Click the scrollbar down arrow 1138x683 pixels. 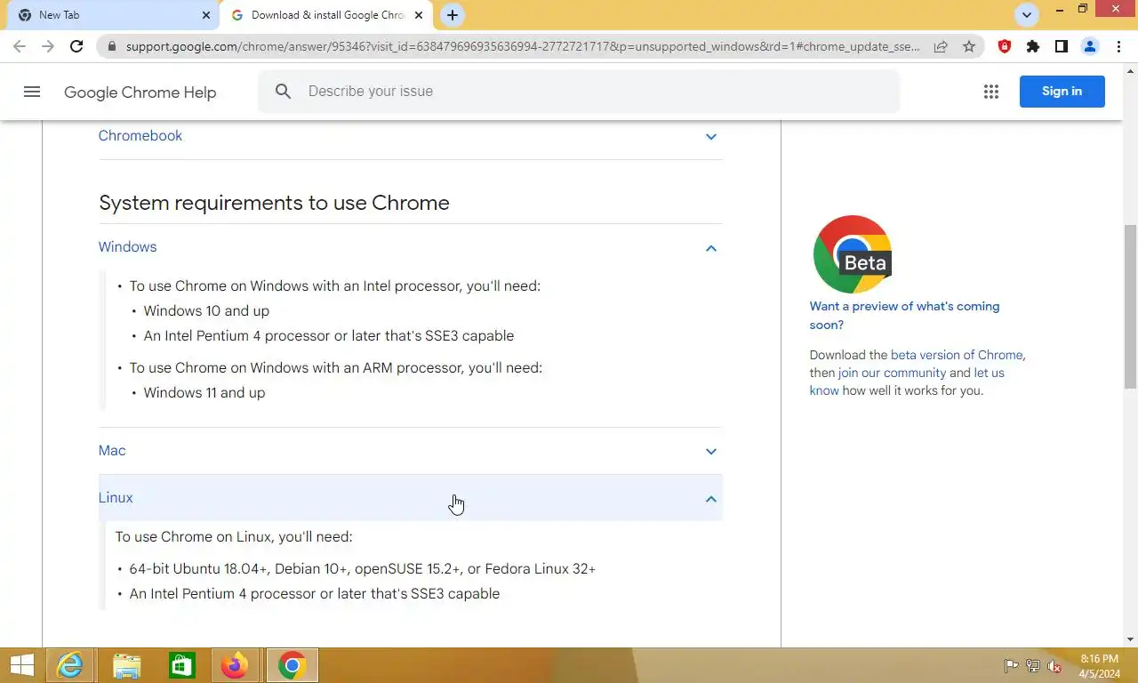[1130, 639]
